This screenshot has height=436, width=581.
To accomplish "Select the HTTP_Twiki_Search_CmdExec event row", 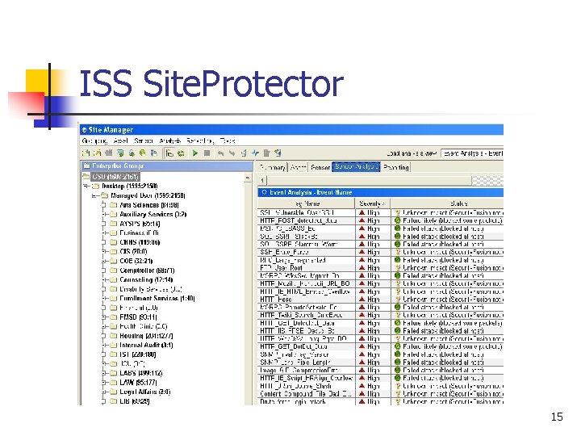I will click(x=381, y=315).
